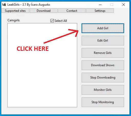
Task: Start Download Shows
Action: 103,65
